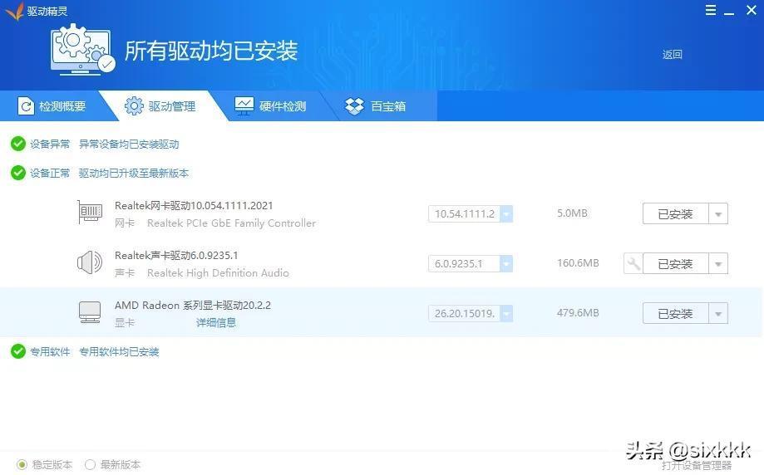Switch to the 驱动管理 tab
The image size is (764, 475).
coord(163,106)
